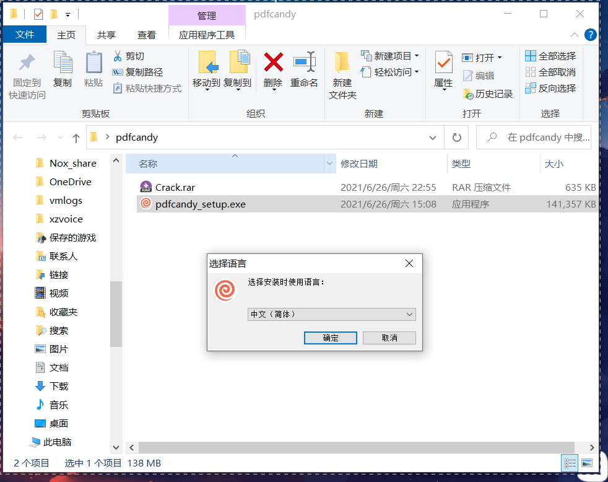
Task: Expand the Open button dropdown arrow
Action: pyautogui.click(x=500, y=58)
